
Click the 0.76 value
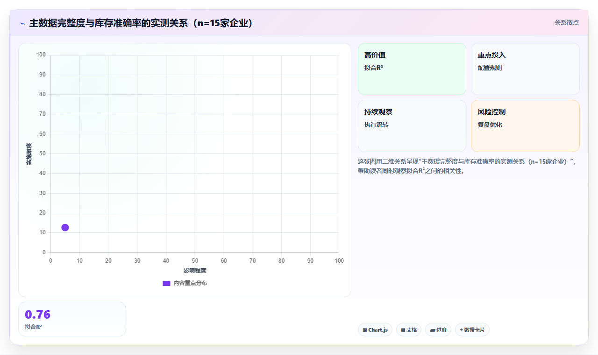coord(37,314)
